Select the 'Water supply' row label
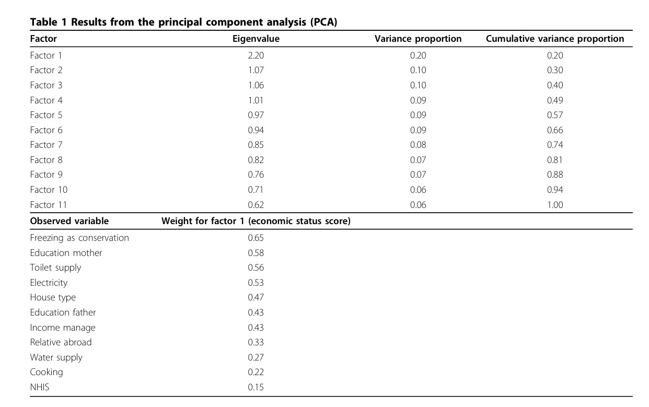 point(56,357)
